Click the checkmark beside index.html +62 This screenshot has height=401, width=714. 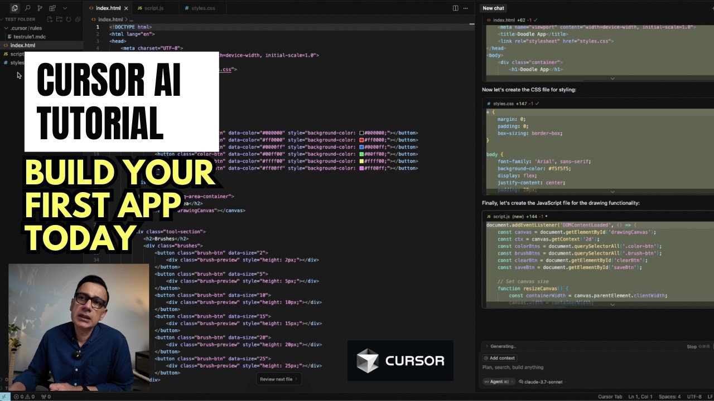(x=535, y=20)
